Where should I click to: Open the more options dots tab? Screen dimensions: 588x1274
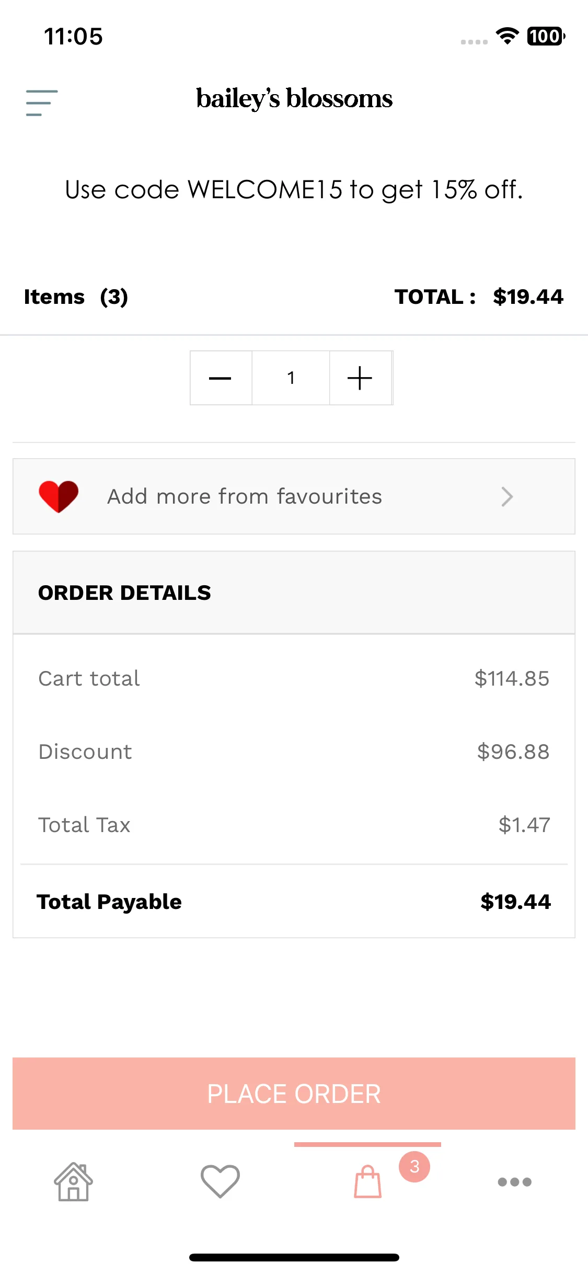coord(514,1182)
